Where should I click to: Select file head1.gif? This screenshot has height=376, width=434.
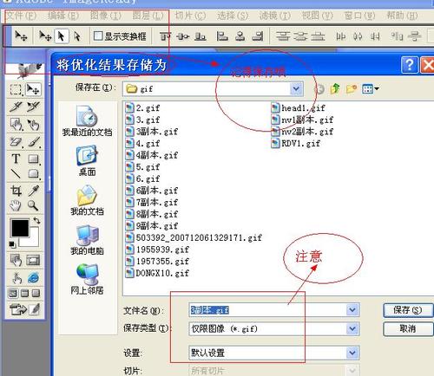coord(299,108)
